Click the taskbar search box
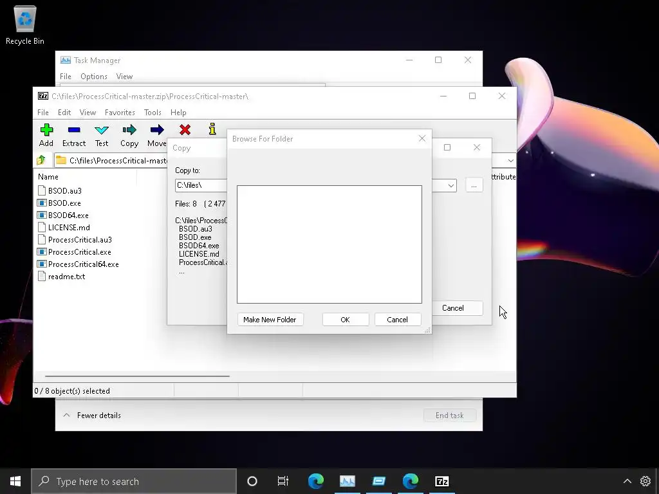Image resolution: width=659 pixels, height=494 pixels. (x=134, y=481)
